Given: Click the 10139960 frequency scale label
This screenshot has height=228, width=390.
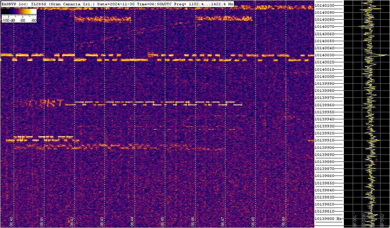Looking at the screenshot, I should coord(324,105).
